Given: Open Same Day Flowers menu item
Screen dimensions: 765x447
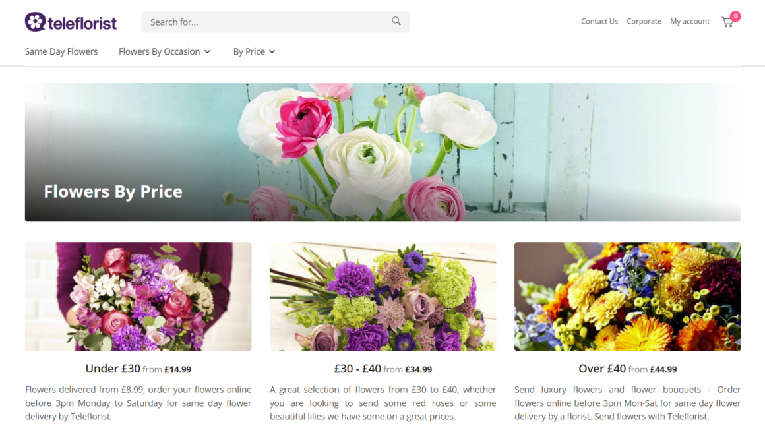Looking at the screenshot, I should (61, 51).
